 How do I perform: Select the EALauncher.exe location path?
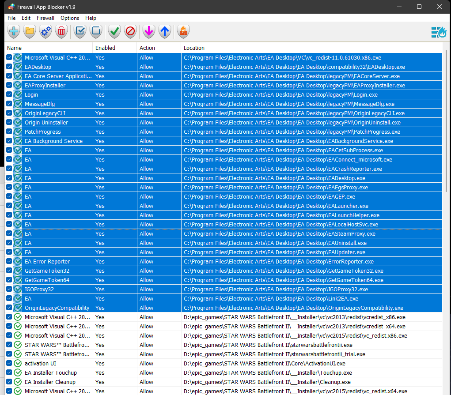(x=276, y=206)
